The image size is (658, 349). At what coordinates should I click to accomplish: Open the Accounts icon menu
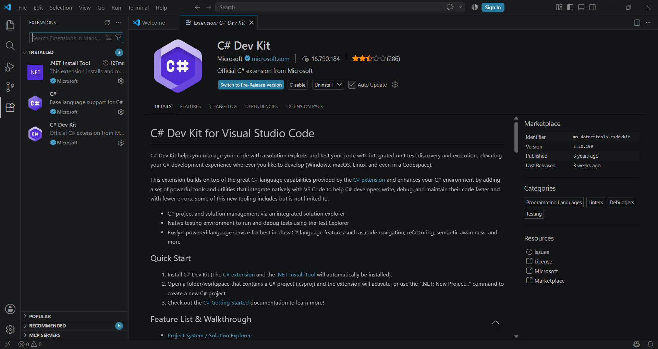click(10, 309)
